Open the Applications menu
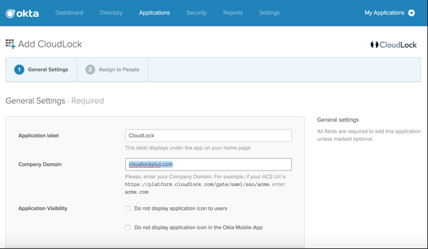 (154, 13)
